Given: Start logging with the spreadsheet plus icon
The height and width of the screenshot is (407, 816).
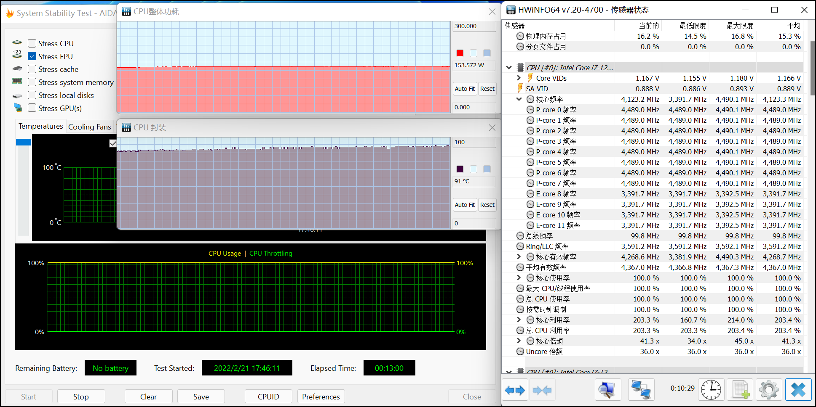Looking at the screenshot, I should coord(740,390).
